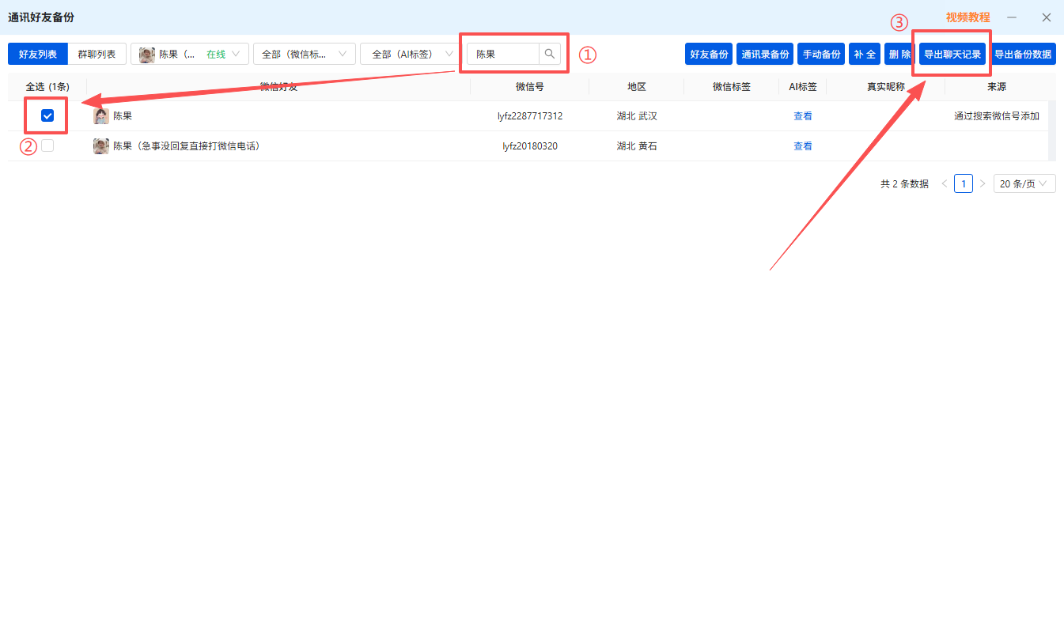1064x631 pixels.
Task: Change the 20条/页 page size selector
Action: tap(1024, 183)
